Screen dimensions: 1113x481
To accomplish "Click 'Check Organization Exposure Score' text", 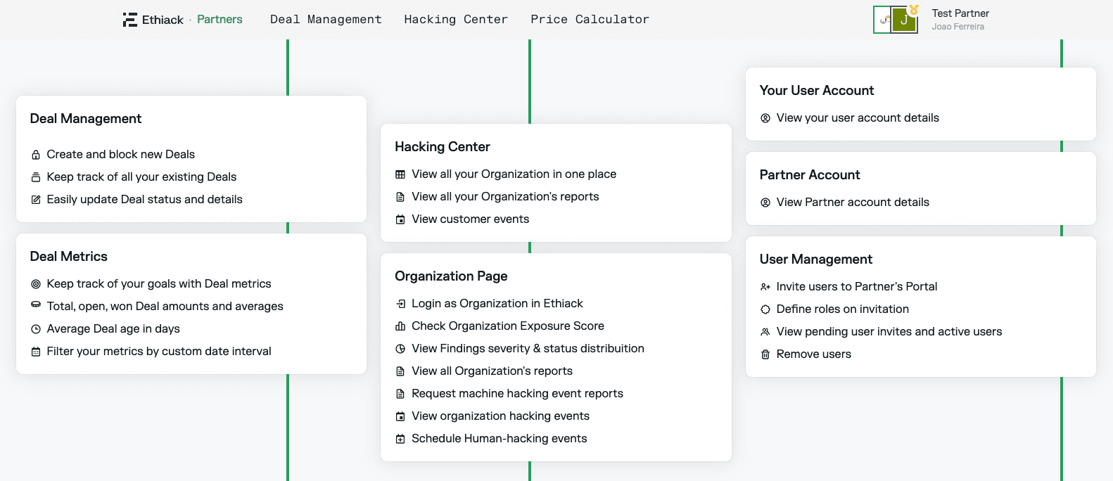I will 508,326.
